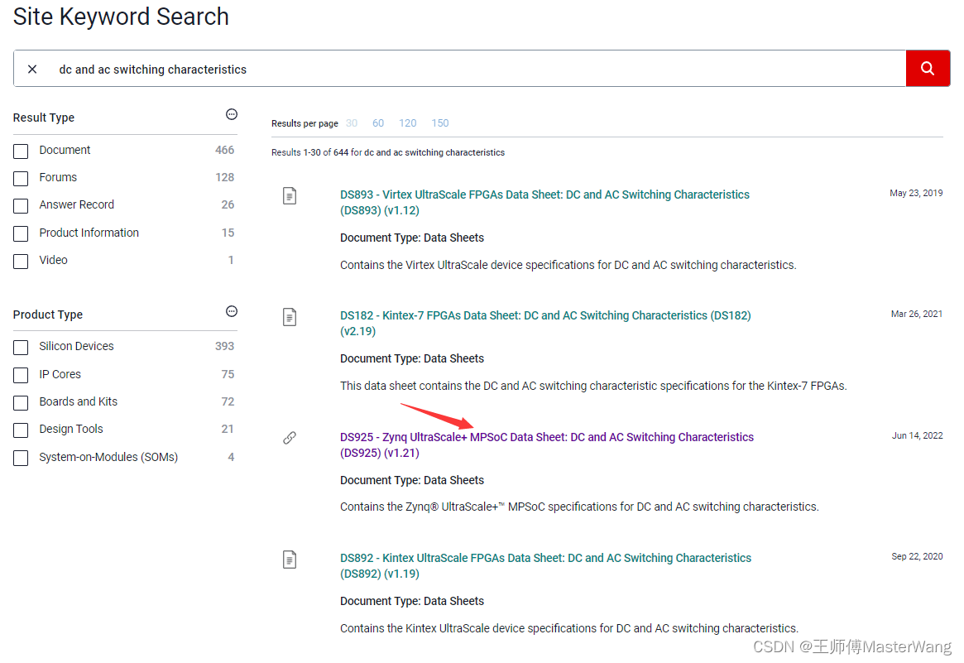Screen dimensions: 964x663
Task: Click the Virtex UltraScale description text
Action: click(568, 265)
